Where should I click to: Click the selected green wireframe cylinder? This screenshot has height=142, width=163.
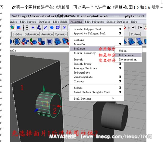coord(48,105)
